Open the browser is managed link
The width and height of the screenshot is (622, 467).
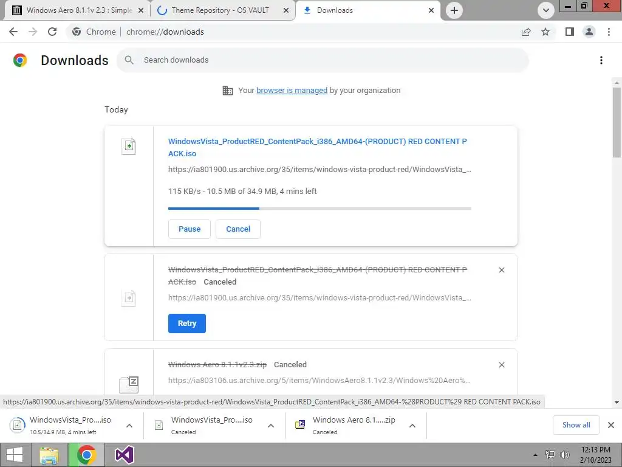(292, 91)
